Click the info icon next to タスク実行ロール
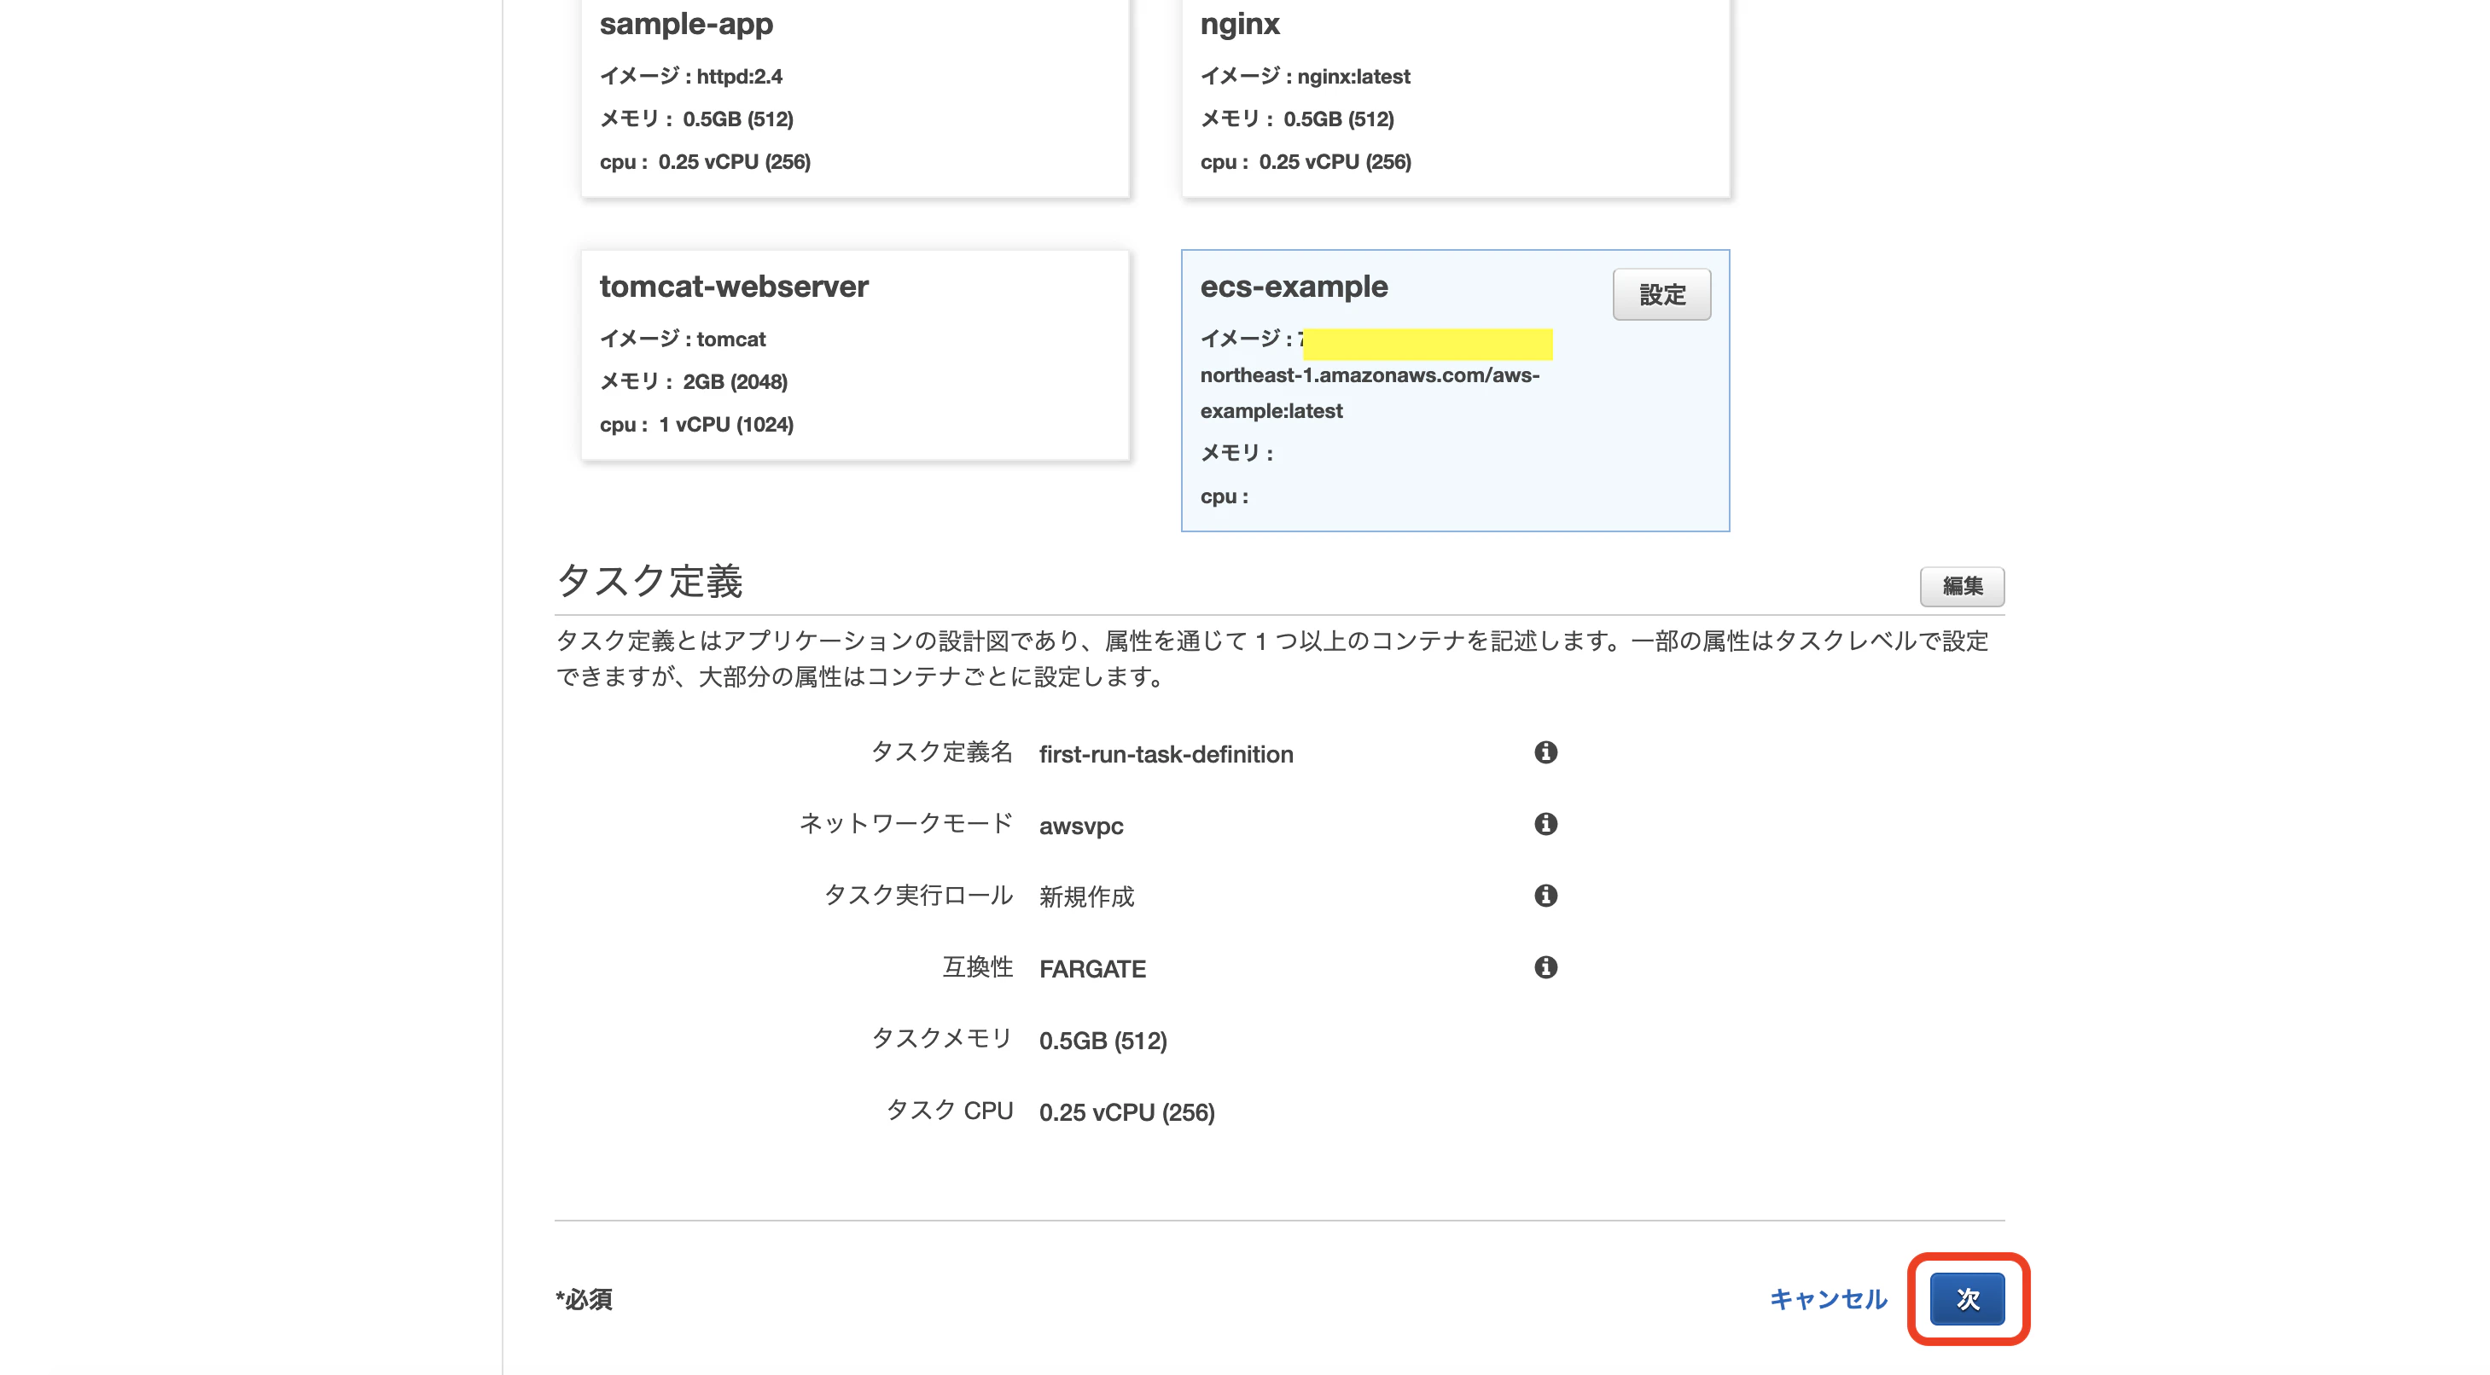This screenshot has height=1375, width=2490. pyautogui.click(x=1545, y=895)
